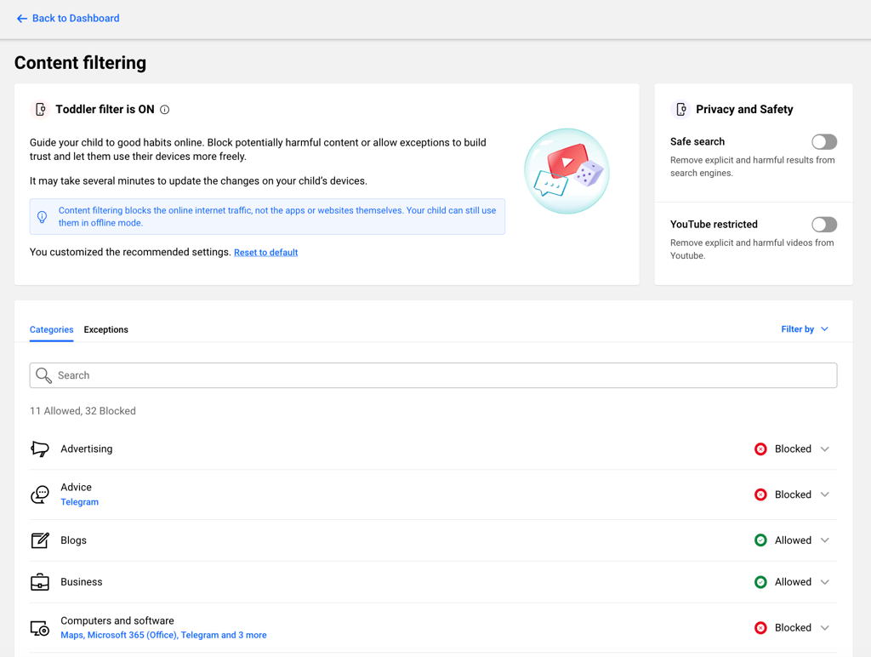Click the lightbulb tip icon
The width and height of the screenshot is (871, 657).
43,217
